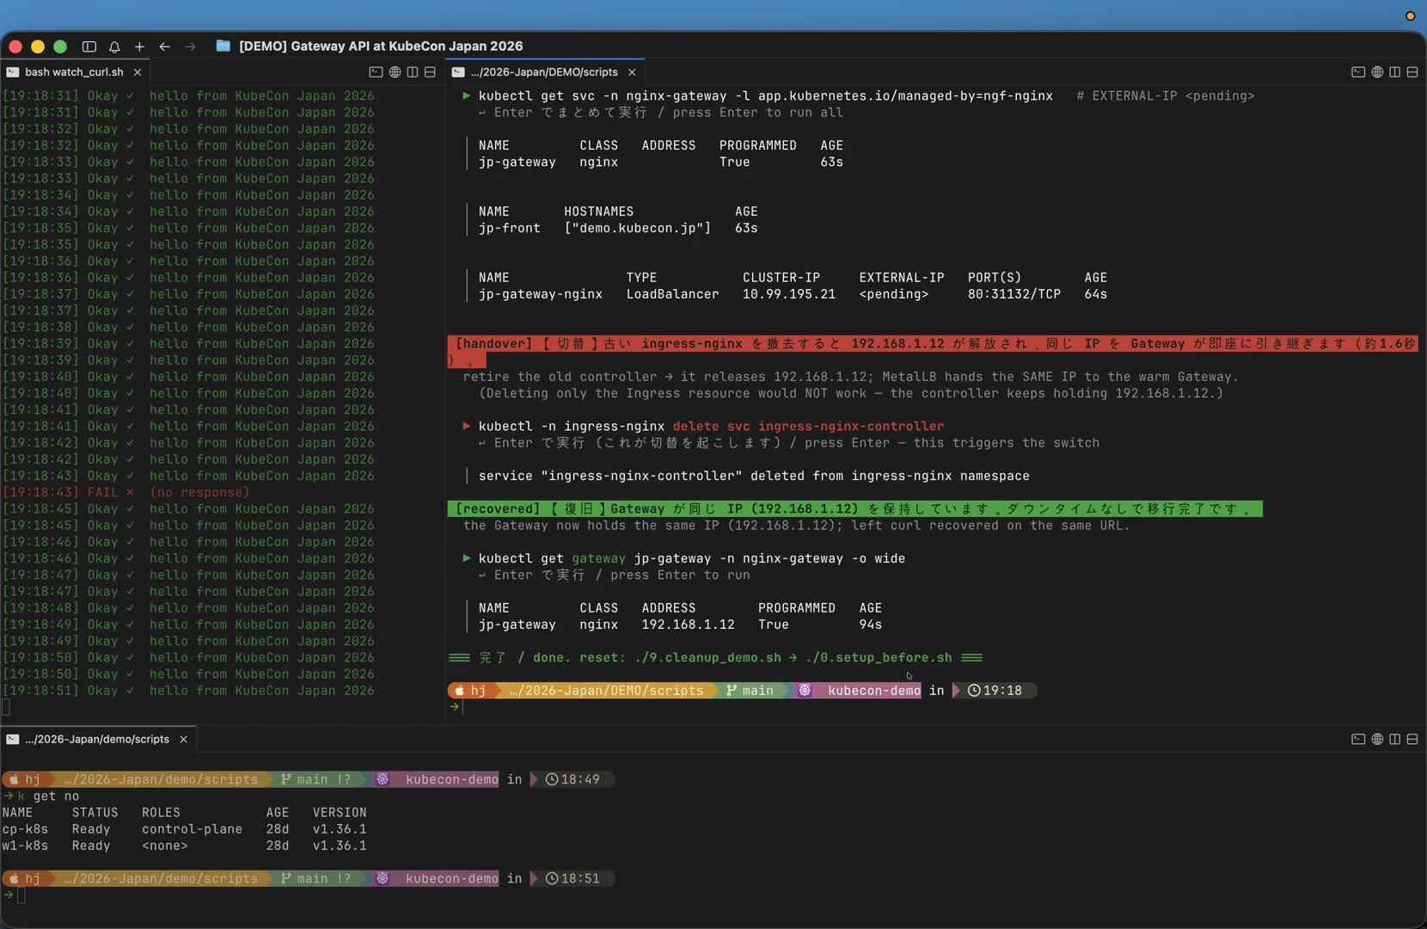Click '<pending>' under the EXTERNAL-IP column
1427x929 pixels.
(894, 294)
